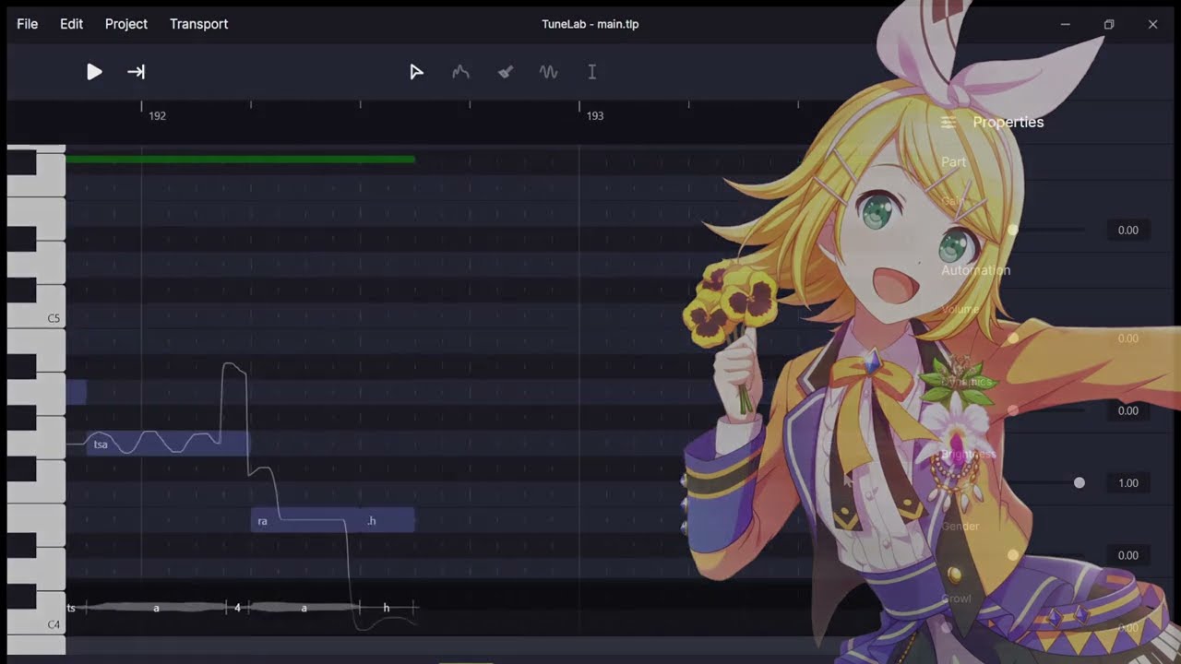Viewport: 1181px width, 664px height.
Task: Minimize the TuneLab window
Action: pos(1066,25)
